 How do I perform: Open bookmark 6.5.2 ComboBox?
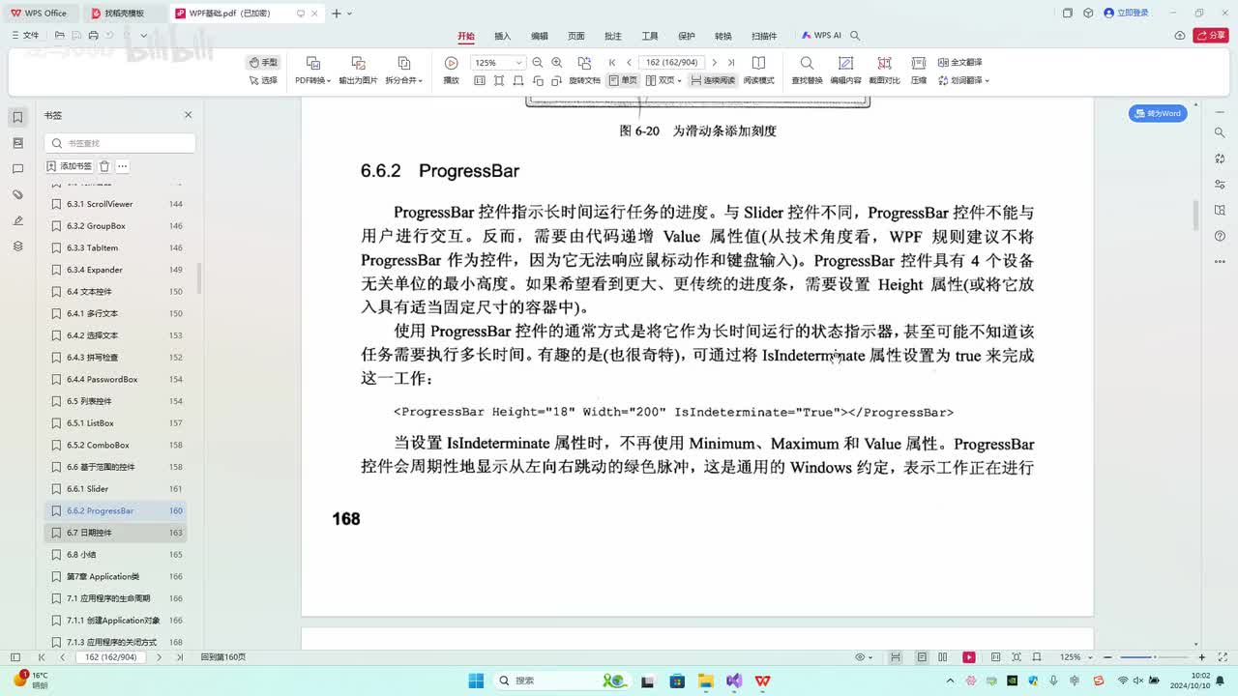coord(116,445)
